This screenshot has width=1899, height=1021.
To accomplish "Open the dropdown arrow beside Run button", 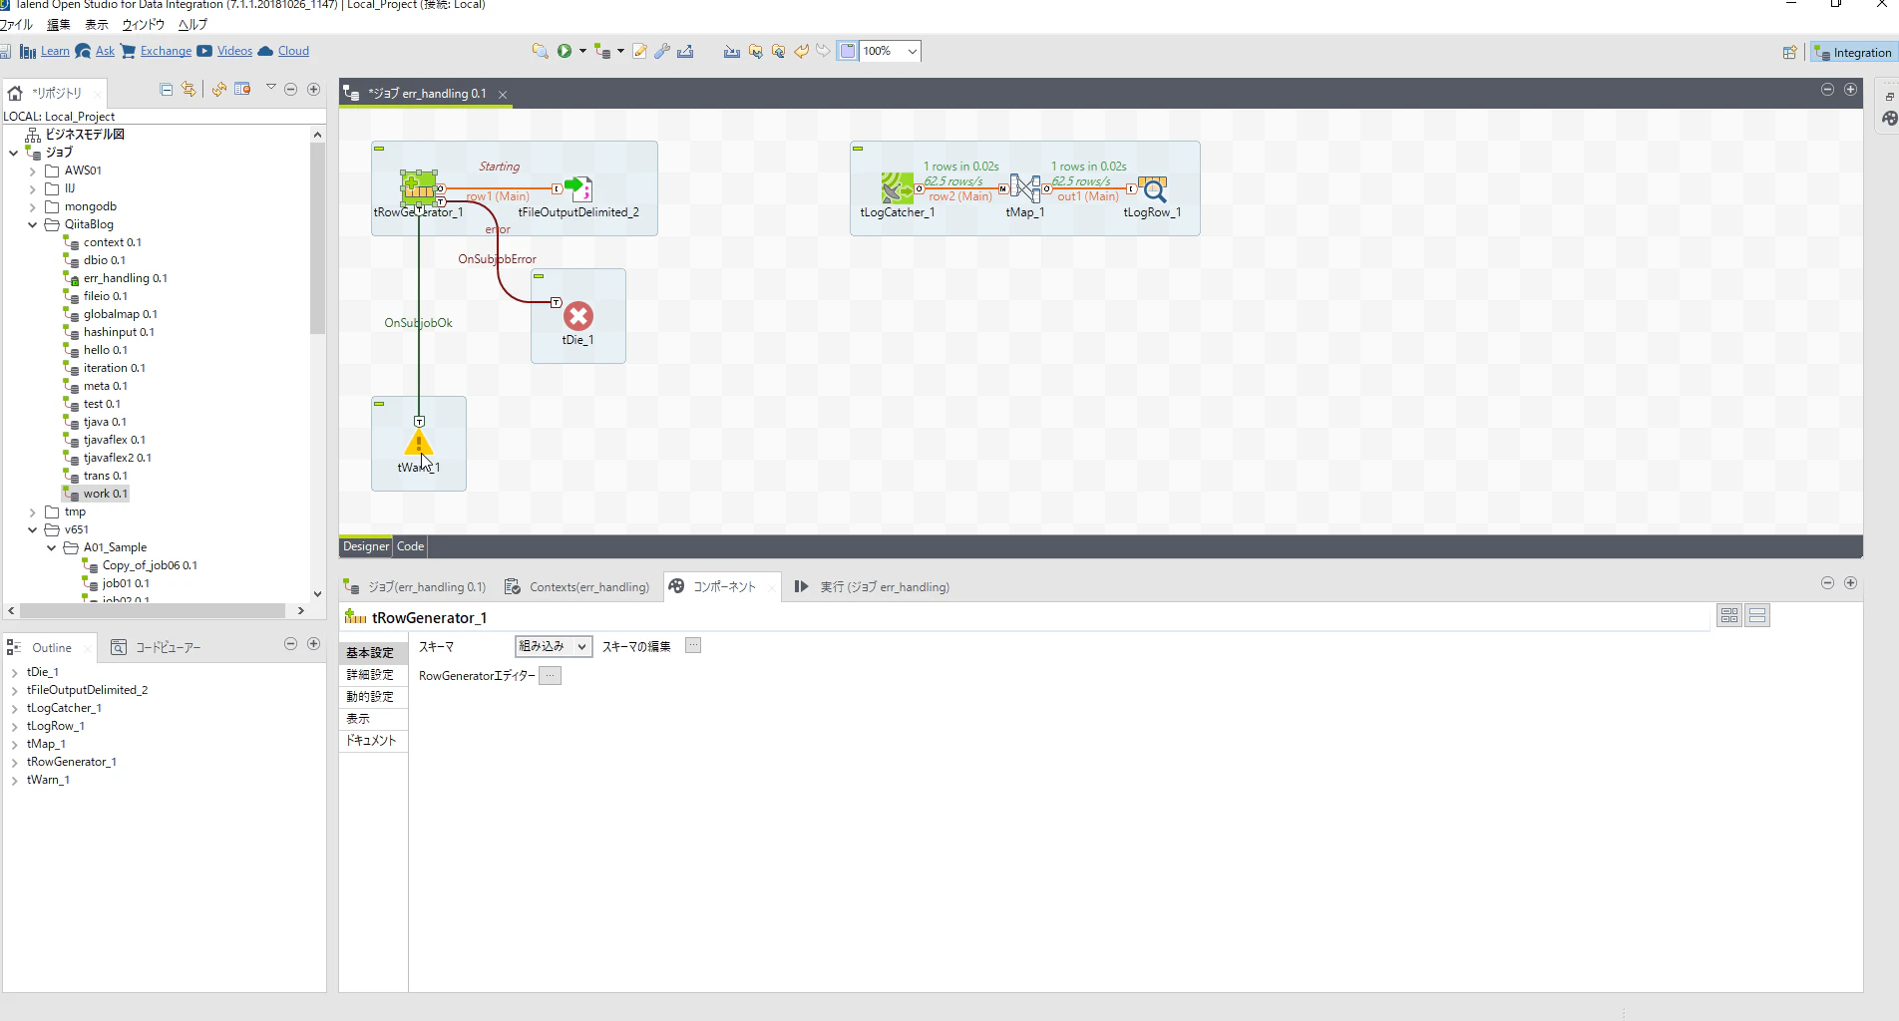I will 582,51.
